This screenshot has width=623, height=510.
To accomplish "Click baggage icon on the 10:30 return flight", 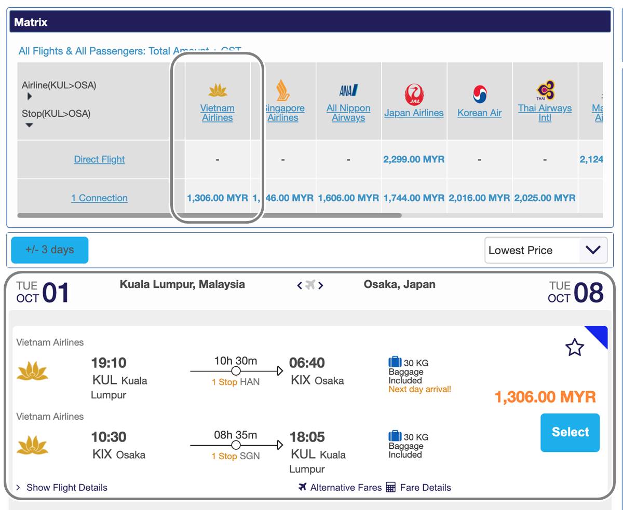I will pyautogui.click(x=395, y=436).
